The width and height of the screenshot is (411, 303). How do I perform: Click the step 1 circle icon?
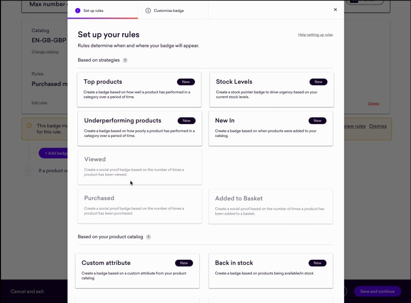(x=78, y=10)
